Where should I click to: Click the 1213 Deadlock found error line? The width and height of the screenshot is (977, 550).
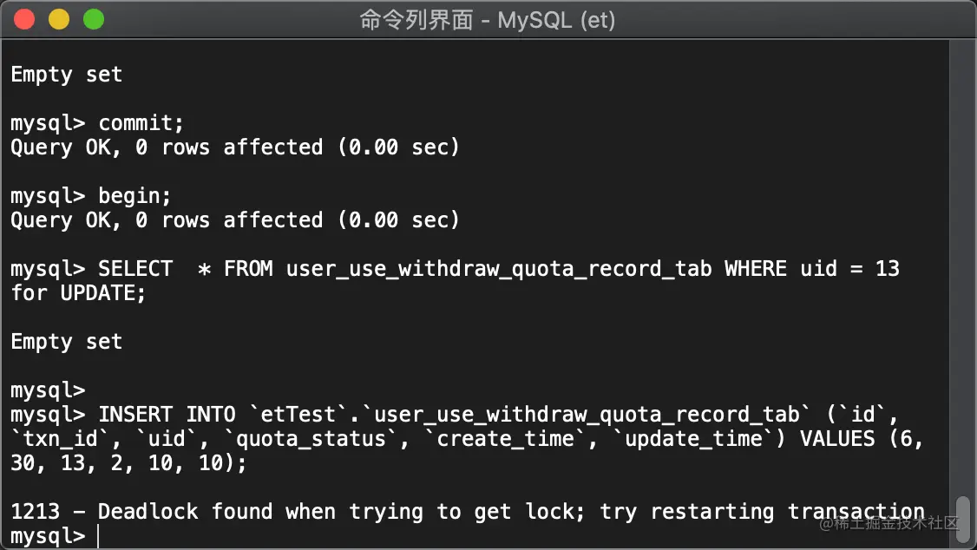click(x=468, y=511)
